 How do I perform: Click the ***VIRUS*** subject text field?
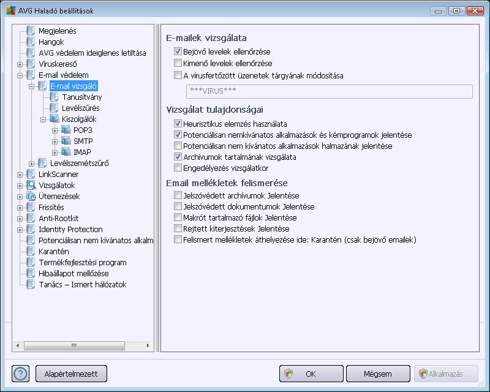click(330, 91)
